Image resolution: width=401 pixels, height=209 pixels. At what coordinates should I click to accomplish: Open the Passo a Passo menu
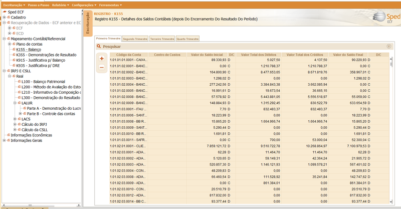coord(39,5)
